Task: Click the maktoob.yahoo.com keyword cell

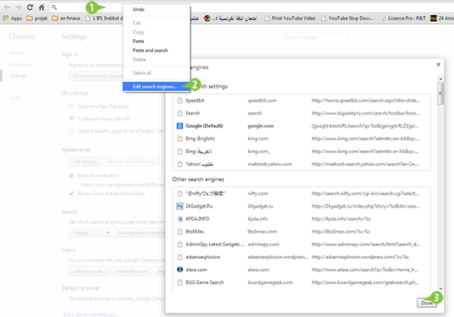Action: pyautogui.click(x=270, y=164)
